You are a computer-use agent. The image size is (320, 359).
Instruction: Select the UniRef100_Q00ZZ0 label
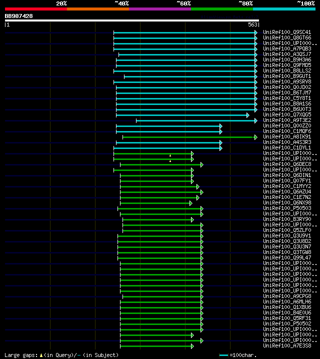[287, 125]
